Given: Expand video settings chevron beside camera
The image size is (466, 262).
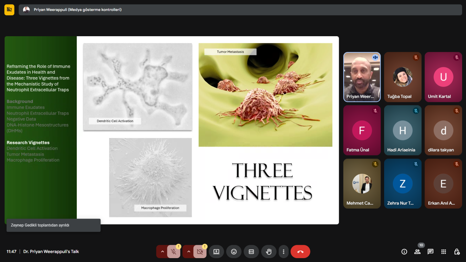Looking at the screenshot, I should pos(188,252).
